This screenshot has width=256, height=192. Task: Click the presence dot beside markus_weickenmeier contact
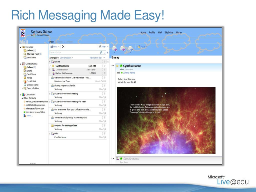click(24, 101)
